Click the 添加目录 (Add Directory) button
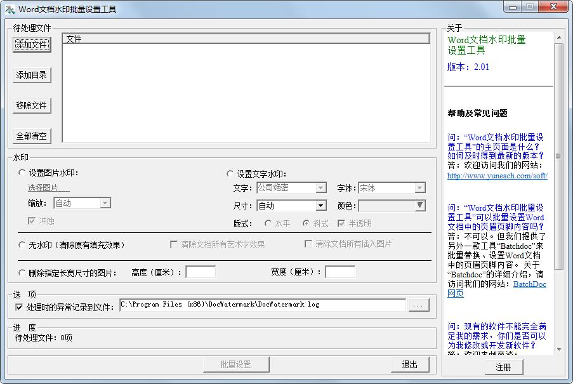The width and height of the screenshot is (573, 384). point(32,75)
